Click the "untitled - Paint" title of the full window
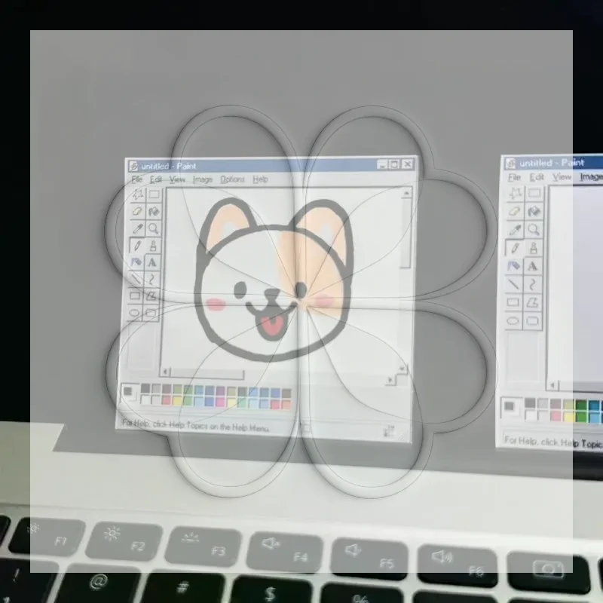Screen dimensions: 603x603 coord(168,166)
